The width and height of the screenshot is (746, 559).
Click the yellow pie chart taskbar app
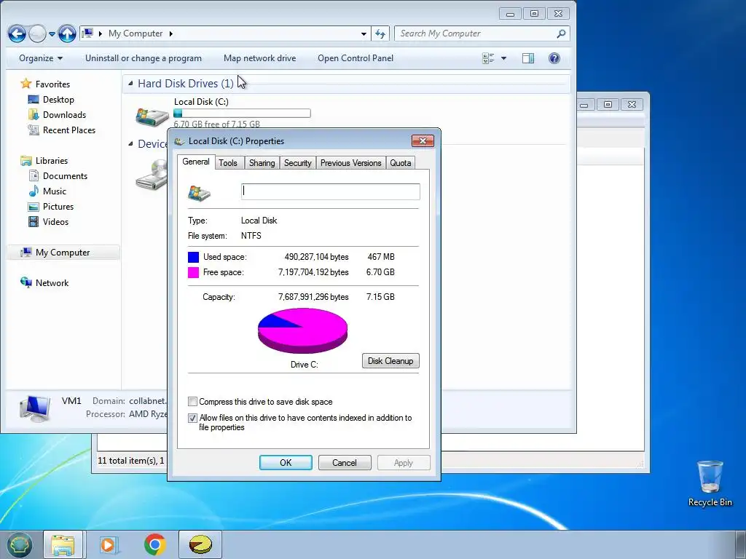(200, 544)
